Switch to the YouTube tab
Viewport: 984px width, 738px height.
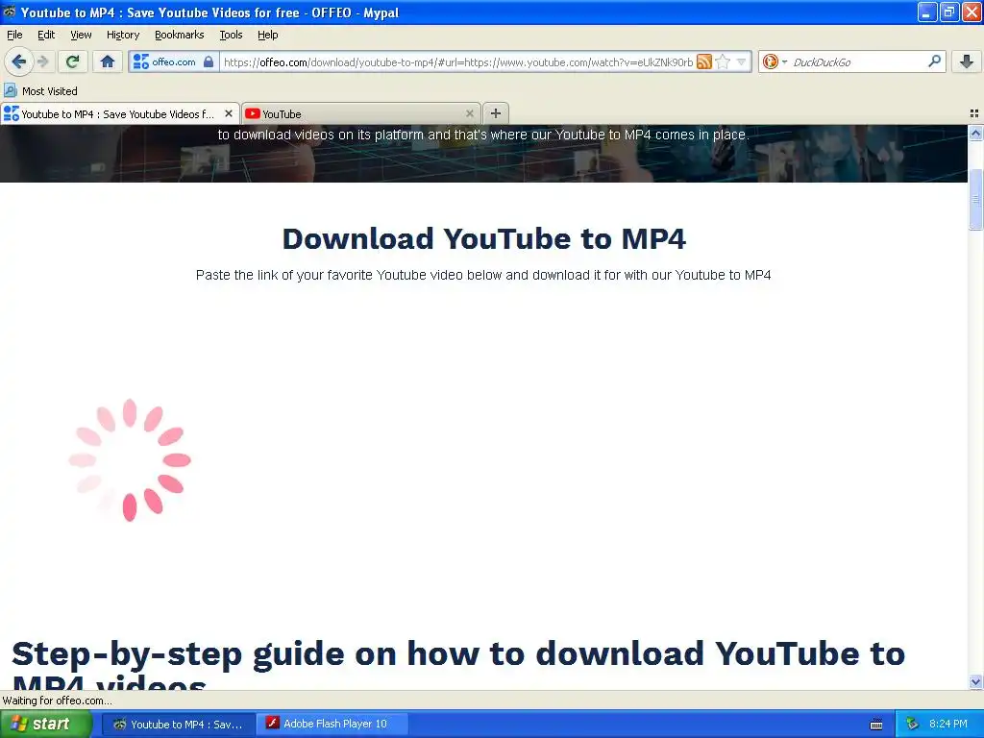[361, 113]
